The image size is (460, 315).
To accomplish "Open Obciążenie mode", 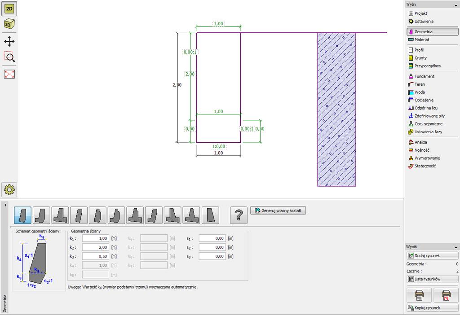I will pos(433,100).
